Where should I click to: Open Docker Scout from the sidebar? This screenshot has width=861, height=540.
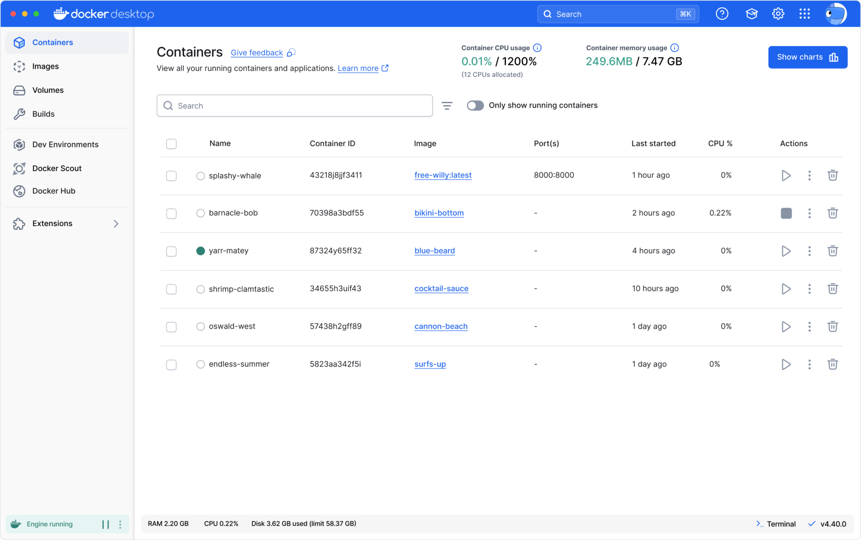click(x=57, y=168)
